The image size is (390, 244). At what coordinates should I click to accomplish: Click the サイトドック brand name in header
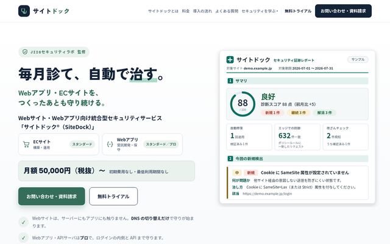point(51,11)
